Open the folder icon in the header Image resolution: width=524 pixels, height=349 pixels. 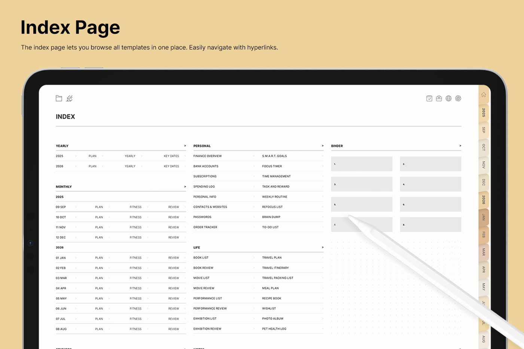tap(59, 98)
